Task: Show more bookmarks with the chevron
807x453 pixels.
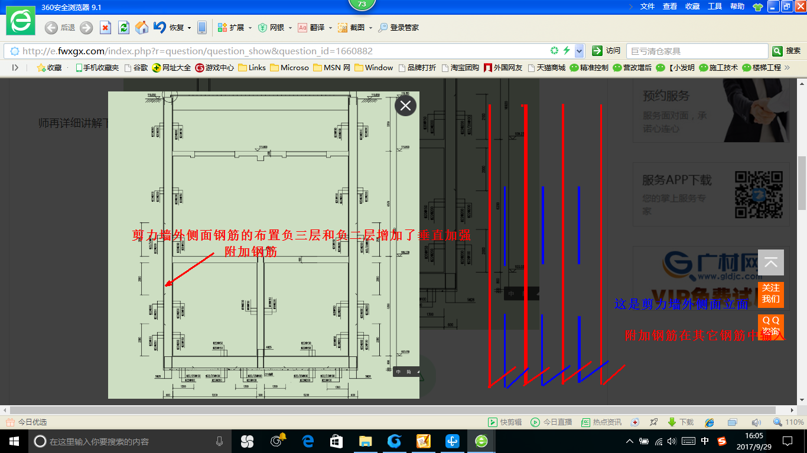Action: coord(787,68)
